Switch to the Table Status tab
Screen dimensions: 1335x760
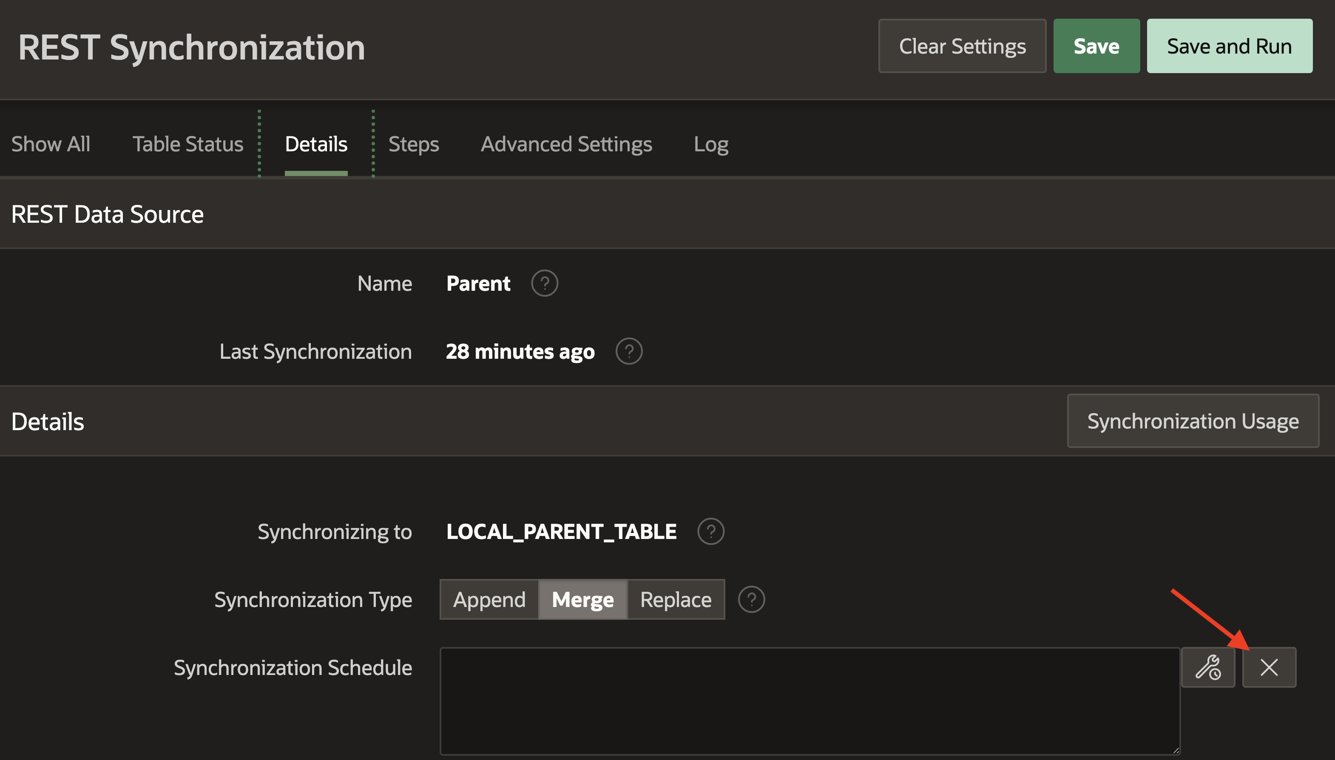coord(188,144)
